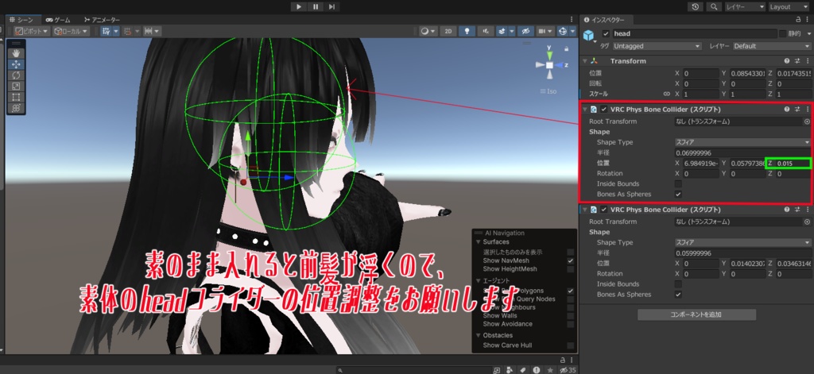The width and height of the screenshot is (814, 374).
Task: Check Show Carve Hull option
Action: [x=571, y=345]
